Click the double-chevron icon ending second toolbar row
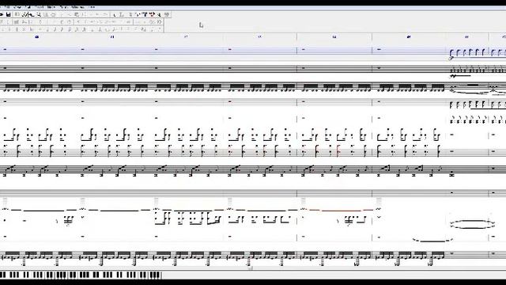This screenshot has height=285, width=506. click(x=160, y=22)
